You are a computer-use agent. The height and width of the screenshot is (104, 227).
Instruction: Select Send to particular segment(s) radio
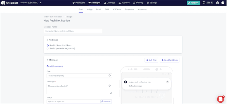tap(48, 49)
